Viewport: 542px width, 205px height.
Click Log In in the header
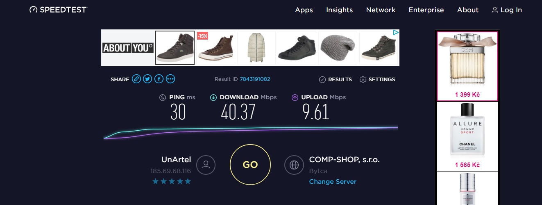(507, 10)
